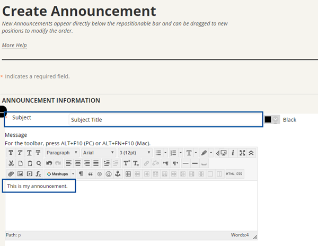Insert table grid icon
318x246 pixels.
128,174
